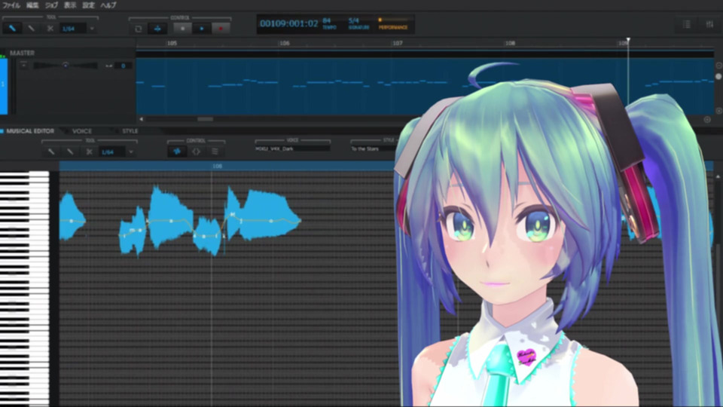Viewport: 723px width, 407px height.
Task: Select the scissors cut tool in top toolbar
Action: 50,29
